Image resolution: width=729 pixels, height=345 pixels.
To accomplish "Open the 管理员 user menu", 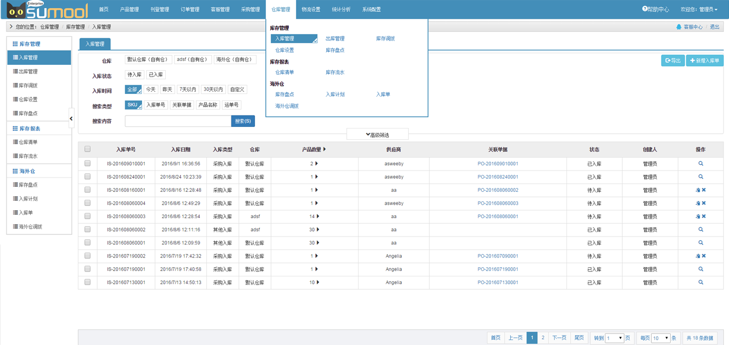I will pyautogui.click(x=699, y=9).
